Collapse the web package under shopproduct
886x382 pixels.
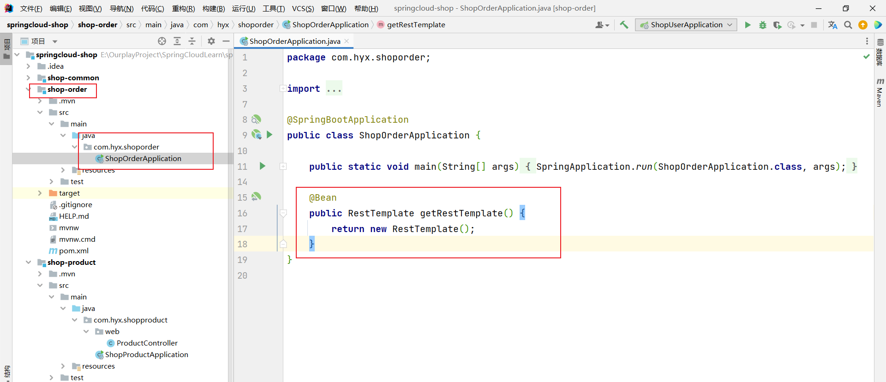click(86, 331)
